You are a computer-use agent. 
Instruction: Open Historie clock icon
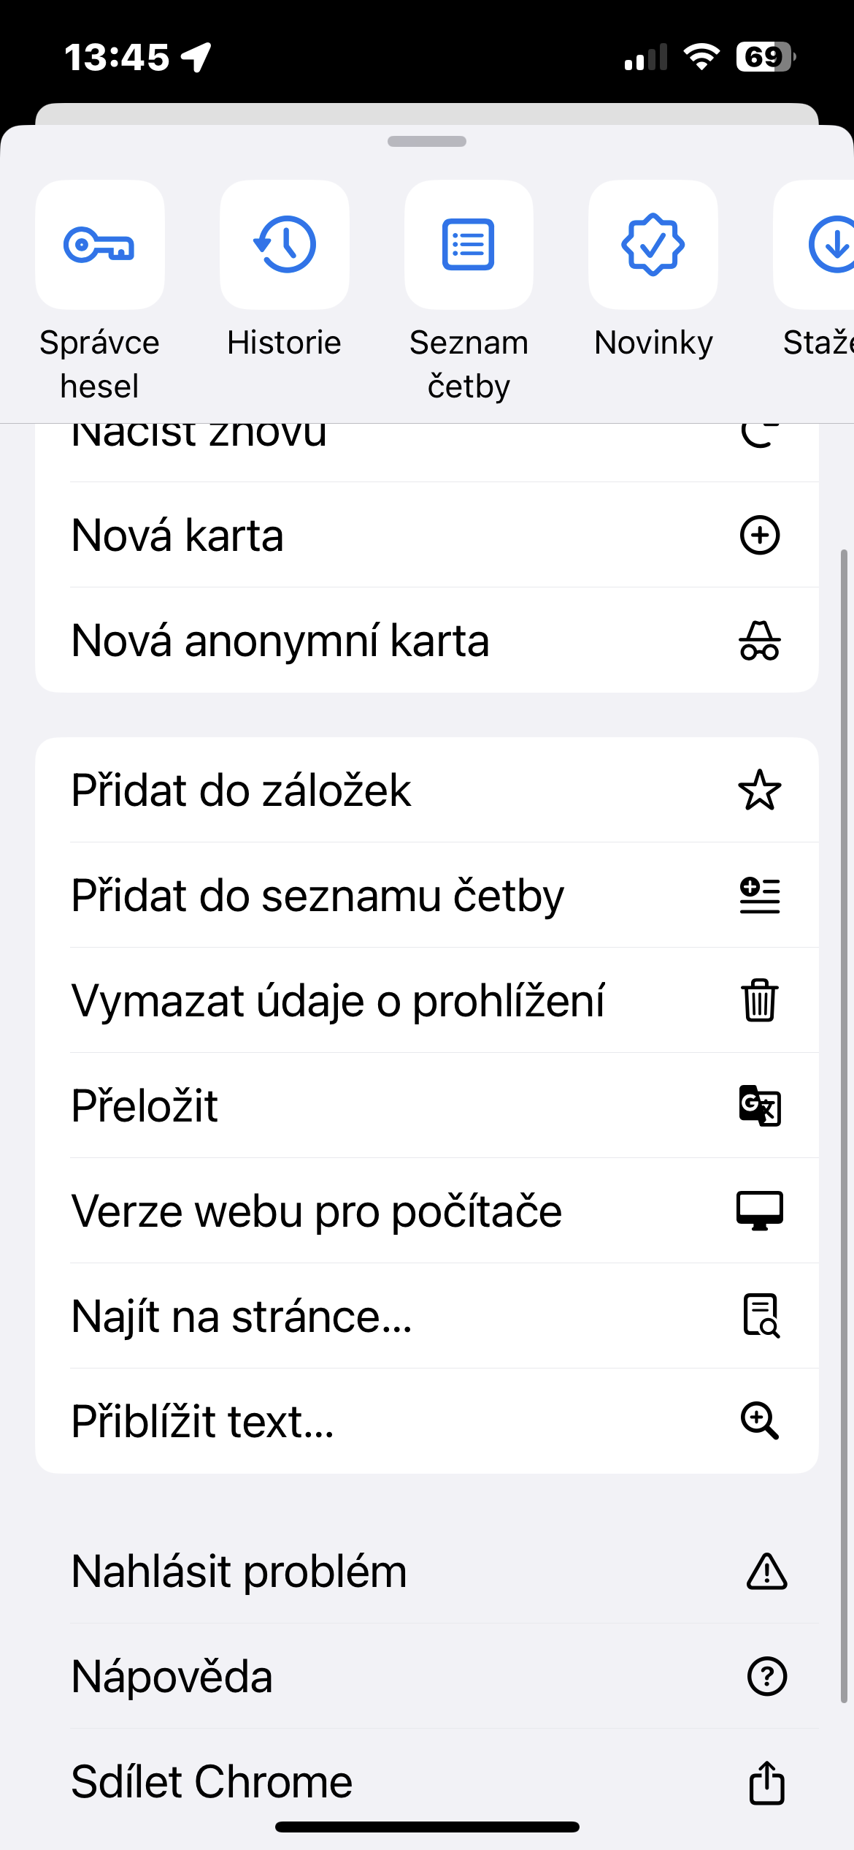click(285, 245)
